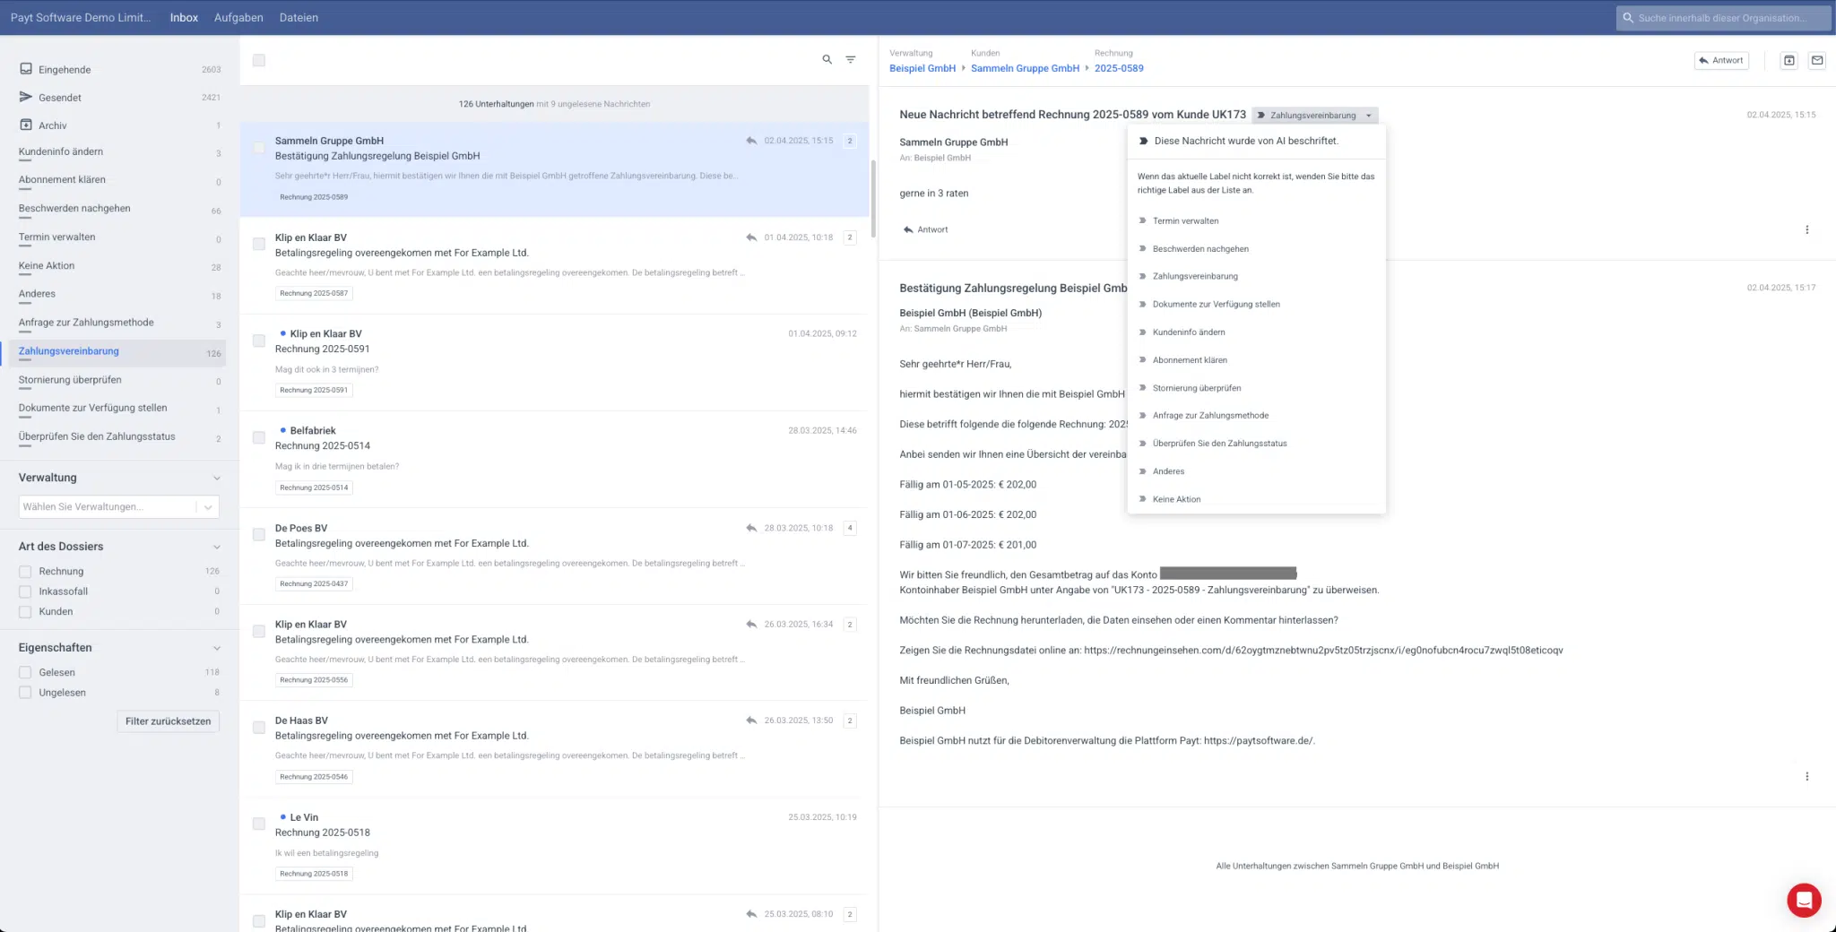Open Zahlungsvereinbarung label dropdown in message header
Viewport: 1836px width, 932px height.
[x=1314, y=115]
